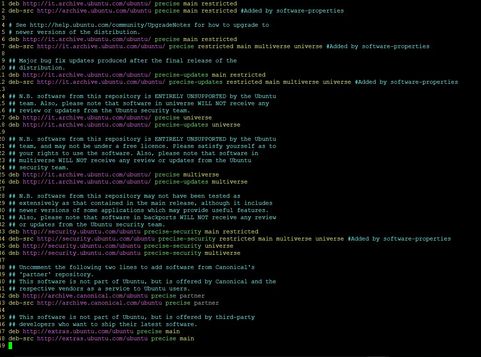Click the "## multiverse WILL NOT receive any review" comment
This screenshot has width=481, height=357.
[x=130, y=160]
